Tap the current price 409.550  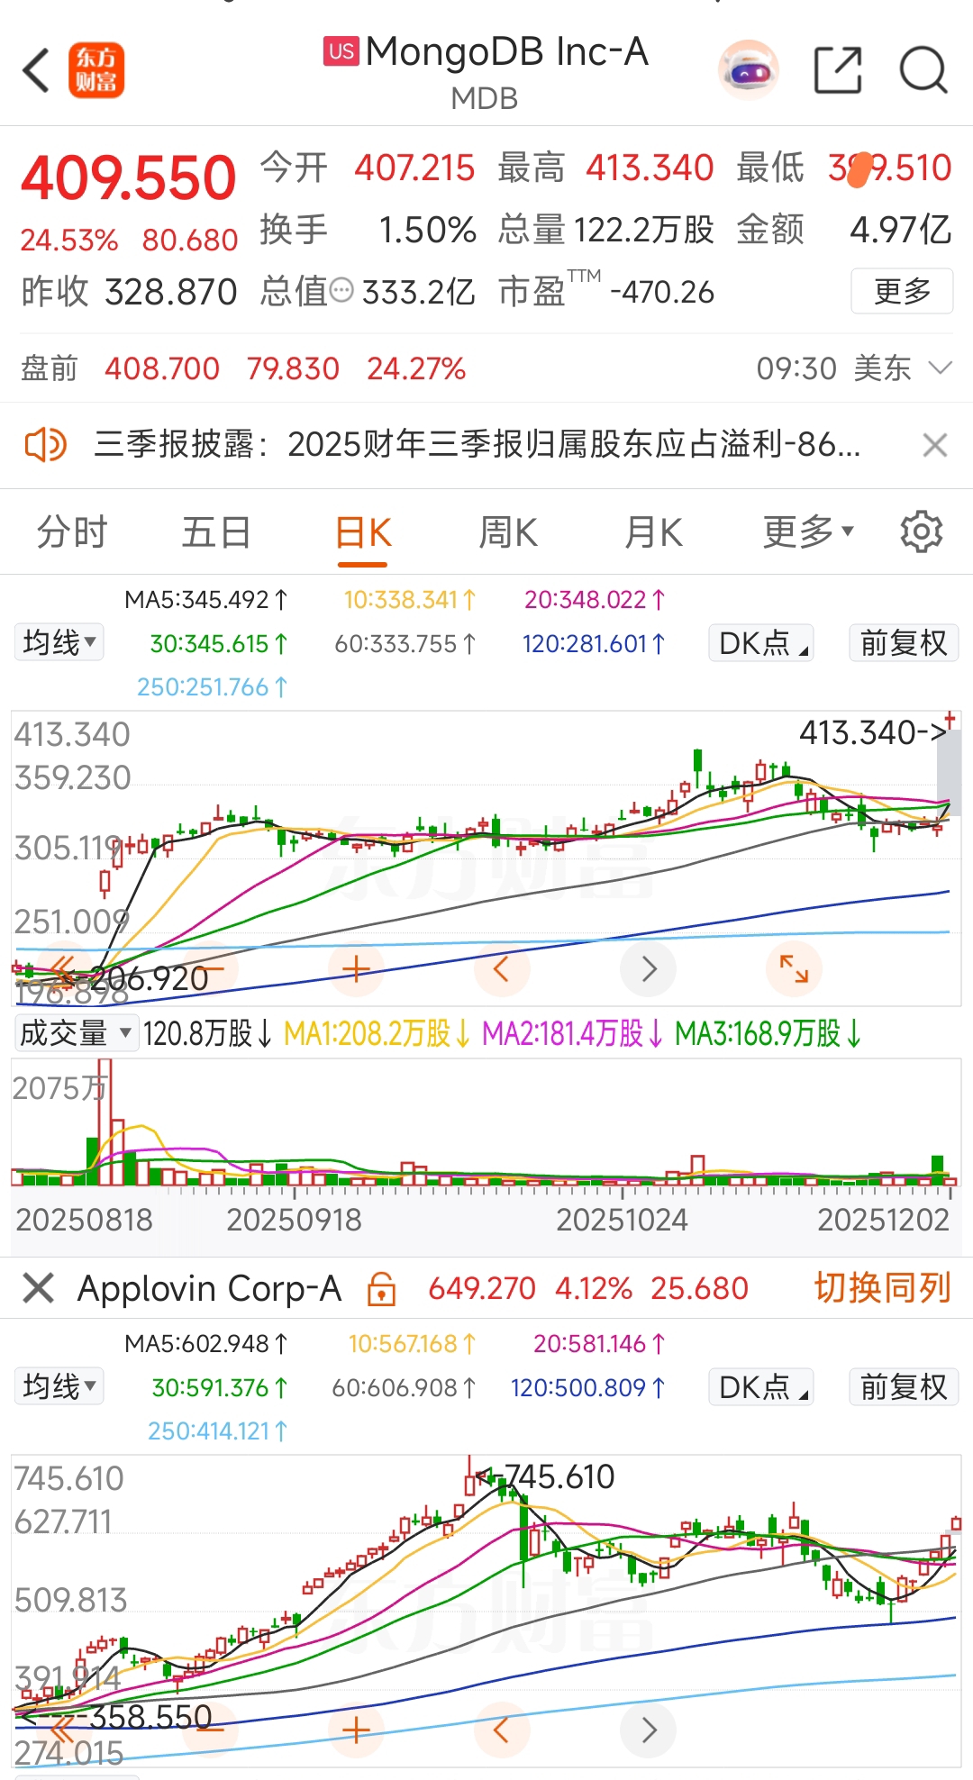tap(129, 178)
